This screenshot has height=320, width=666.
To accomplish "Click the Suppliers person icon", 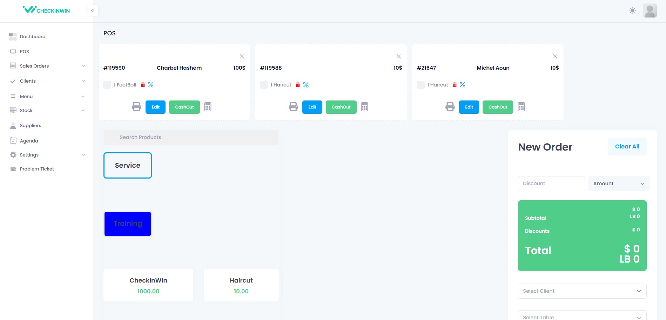I will pyautogui.click(x=13, y=125).
